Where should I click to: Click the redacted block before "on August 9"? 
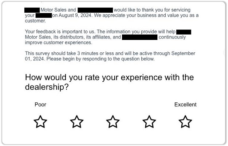click(x=44, y=16)
